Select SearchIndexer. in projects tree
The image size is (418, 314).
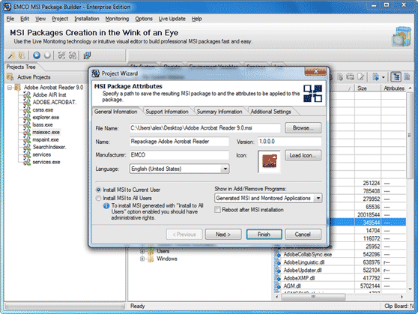coord(49,148)
